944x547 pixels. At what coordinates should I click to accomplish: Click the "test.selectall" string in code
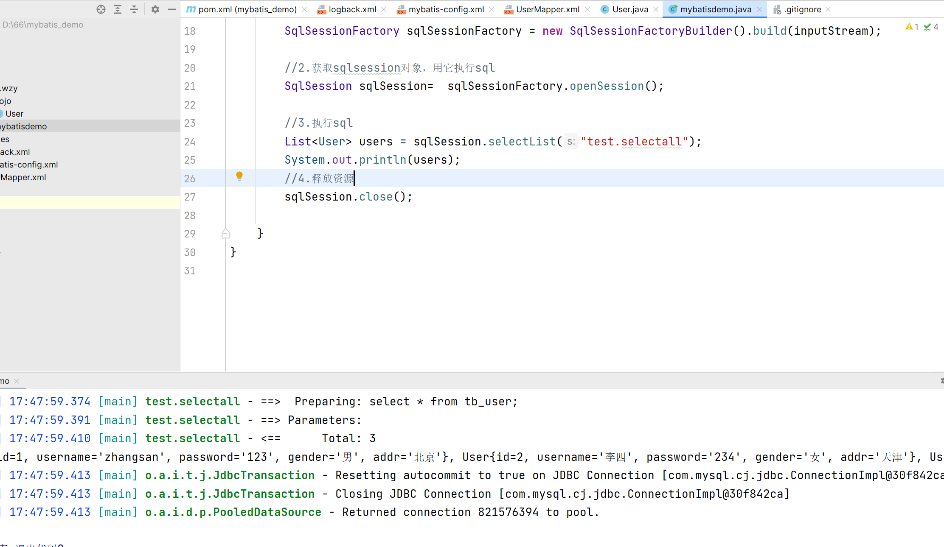coord(634,142)
